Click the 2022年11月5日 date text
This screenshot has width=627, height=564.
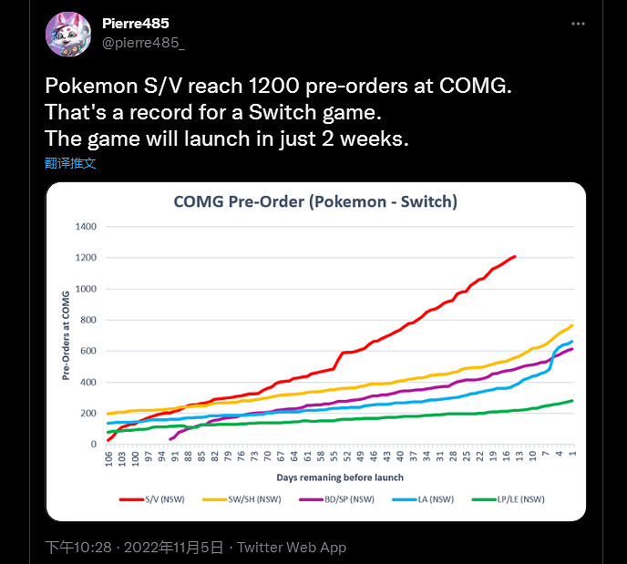pyautogui.click(x=173, y=548)
